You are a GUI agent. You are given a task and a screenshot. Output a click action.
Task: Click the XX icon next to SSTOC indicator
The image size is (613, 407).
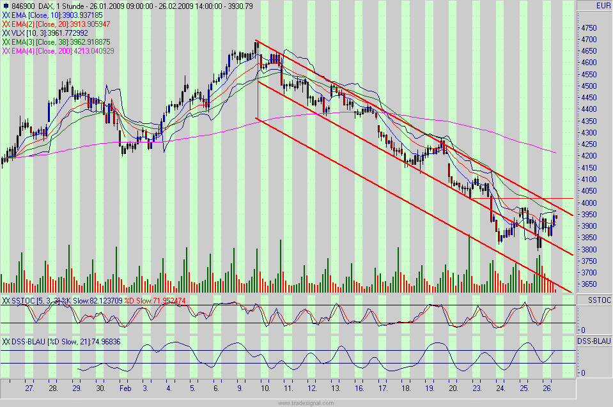6,300
